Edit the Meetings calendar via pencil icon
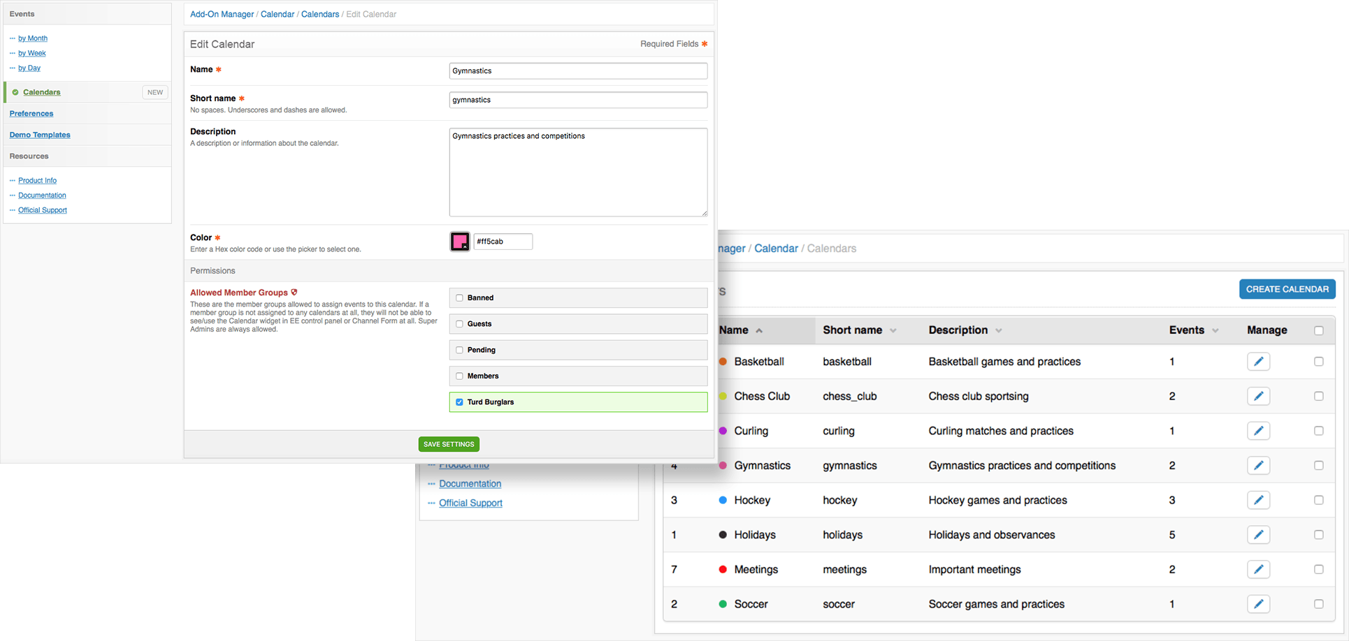This screenshot has width=1349, height=641. coord(1258,569)
